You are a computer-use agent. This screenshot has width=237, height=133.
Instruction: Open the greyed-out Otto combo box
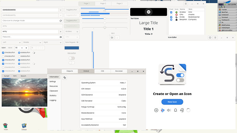(72, 37)
